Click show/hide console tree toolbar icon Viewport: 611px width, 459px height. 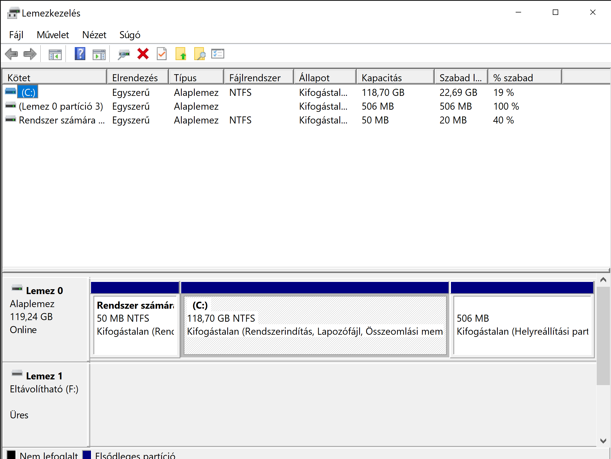coord(55,54)
